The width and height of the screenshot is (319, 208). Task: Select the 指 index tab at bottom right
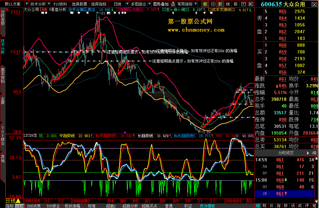pos(279,205)
